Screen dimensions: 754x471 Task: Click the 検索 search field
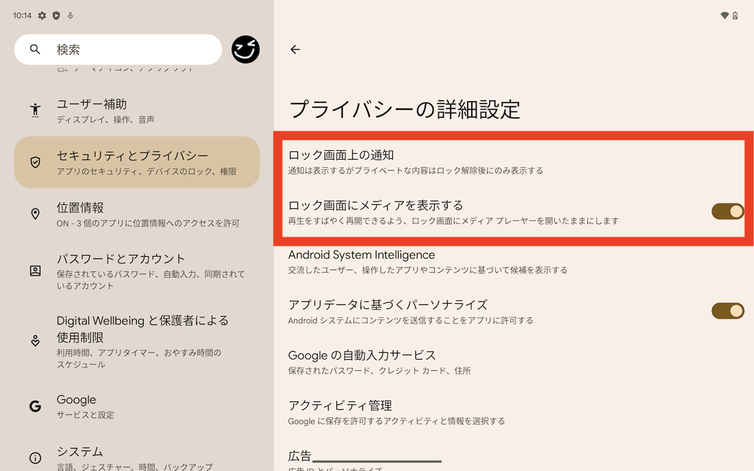[x=126, y=50]
